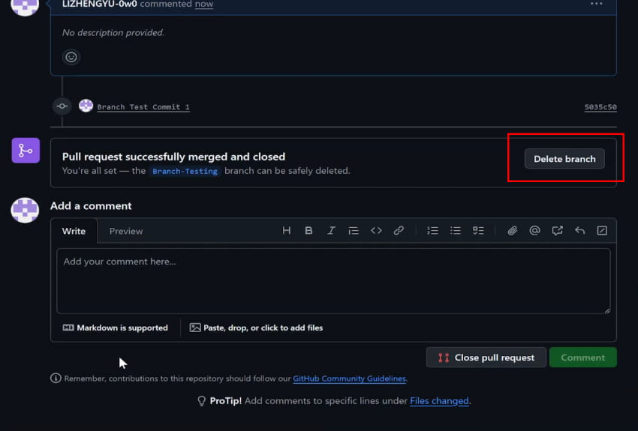Screen dimensions: 638x431
Task: Open the Branch Test Commit 1 link
Action: coord(143,107)
